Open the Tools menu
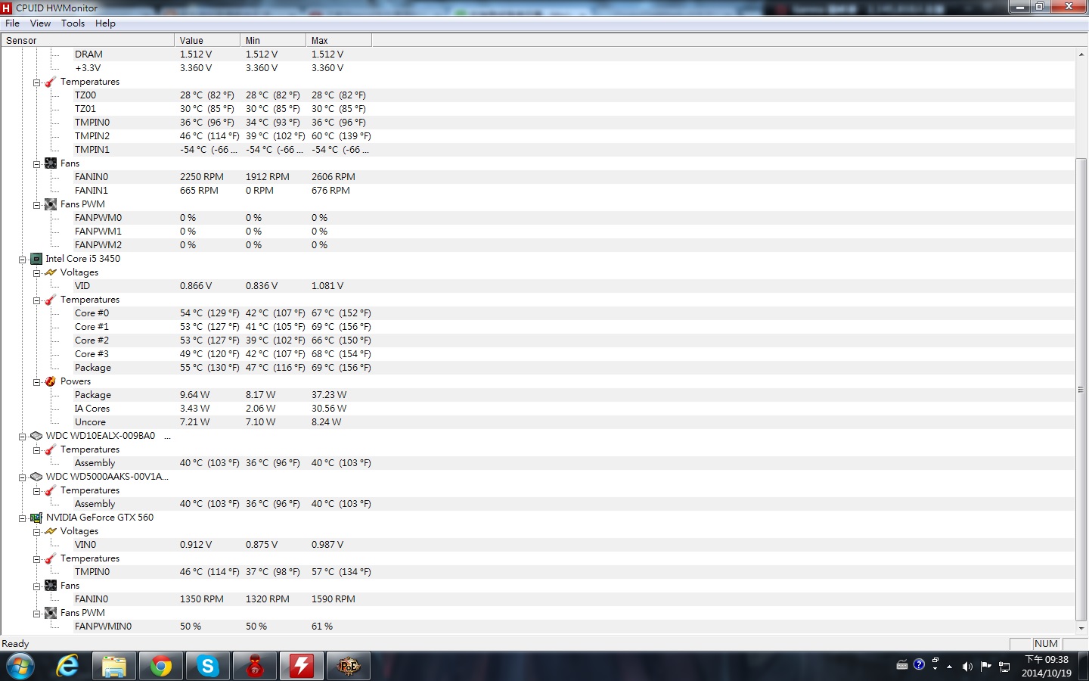The image size is (1089, 681). click(x=73, y=23)
